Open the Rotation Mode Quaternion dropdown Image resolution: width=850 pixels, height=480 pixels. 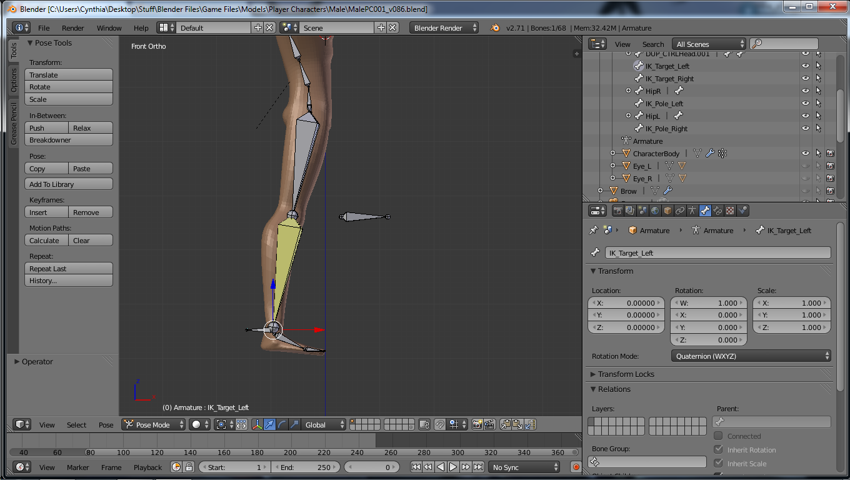[751, 356]
